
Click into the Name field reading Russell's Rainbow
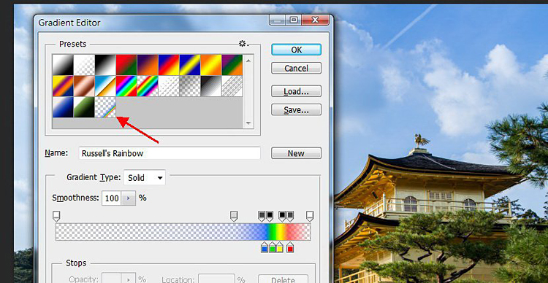click(x=170, y=153)
